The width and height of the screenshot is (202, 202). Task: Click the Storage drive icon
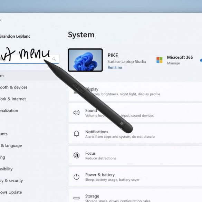point(76,198)
